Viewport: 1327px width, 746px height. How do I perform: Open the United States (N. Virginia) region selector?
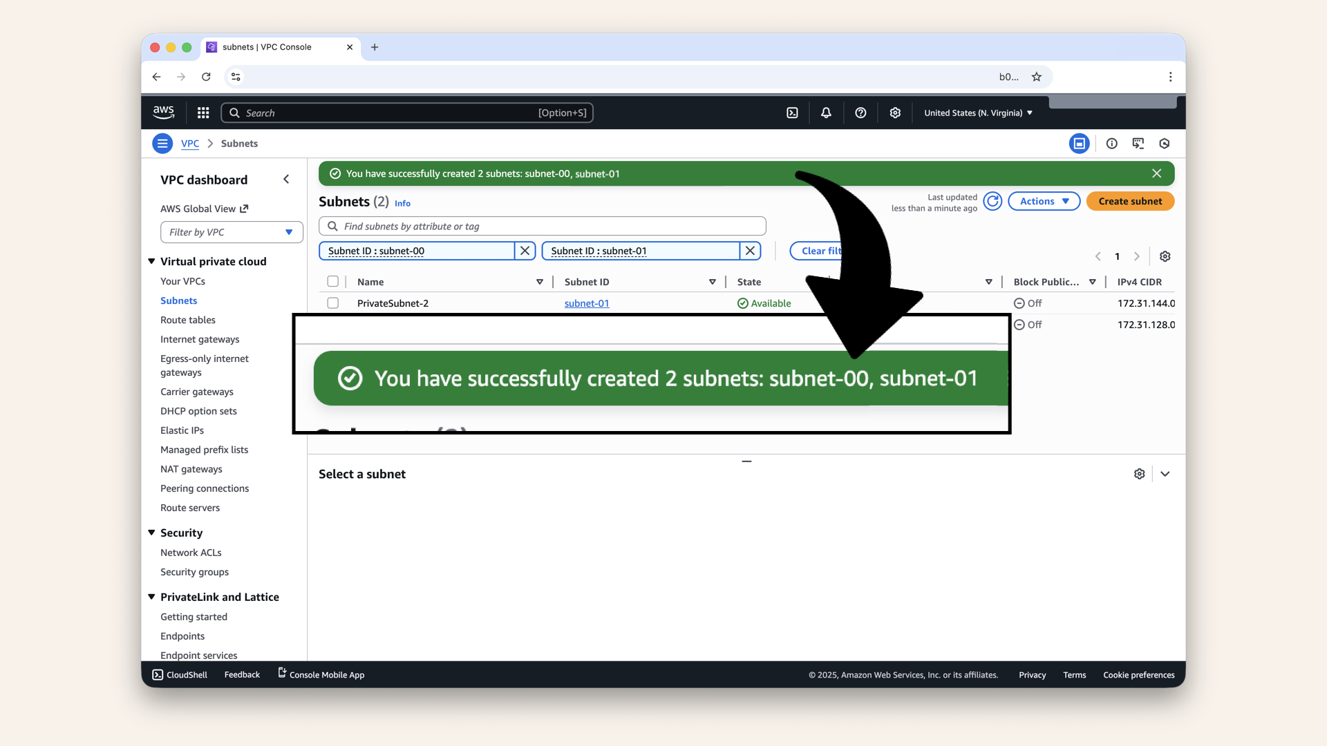977,113
